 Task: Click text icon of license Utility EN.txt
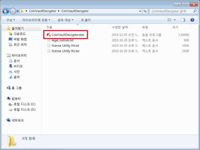point(49,46)
